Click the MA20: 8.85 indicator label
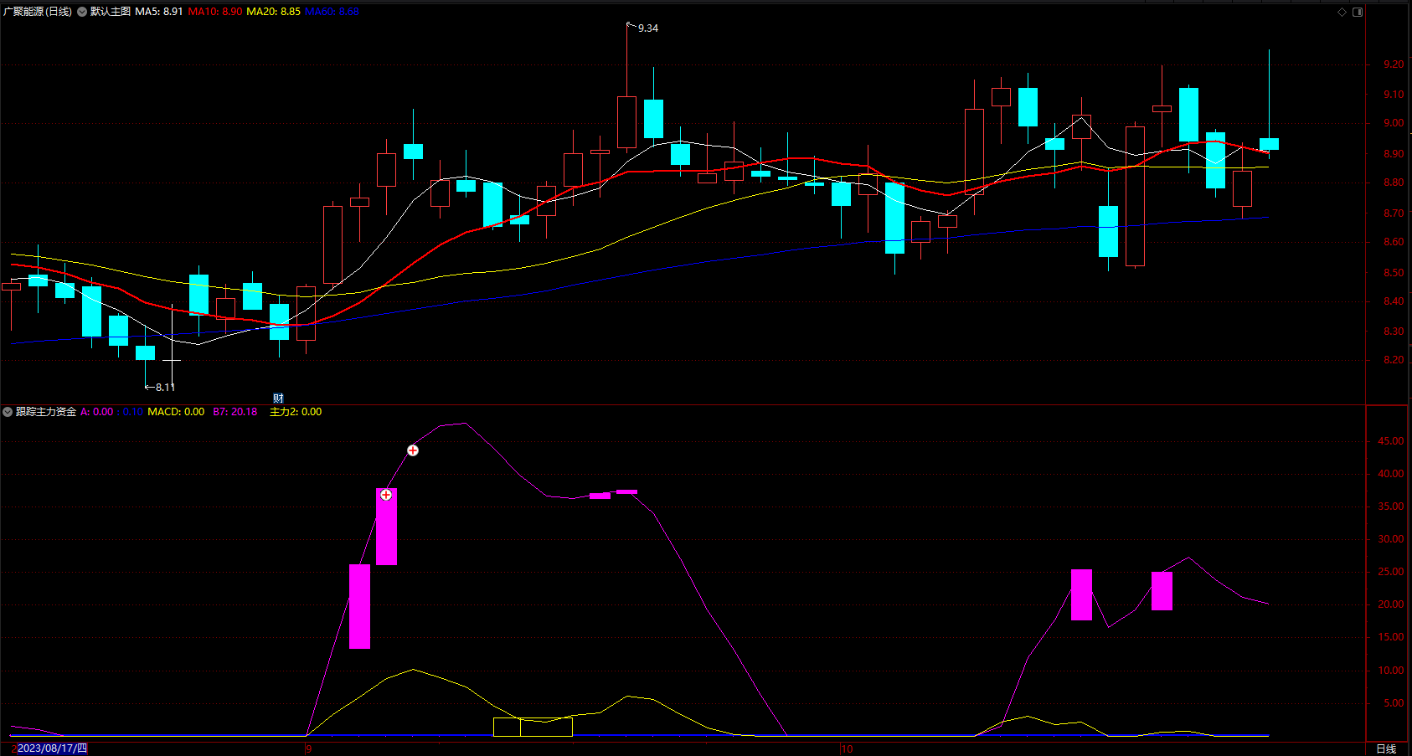Image resolution: width=1412 pixels, height=756 pixels. (273, 12)
